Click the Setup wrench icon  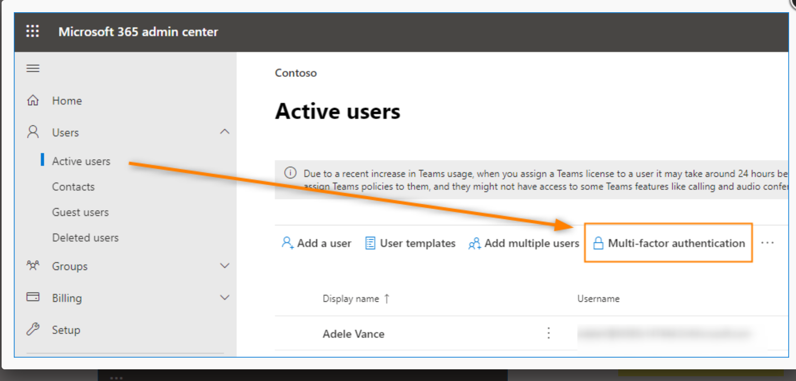[33, 330]
